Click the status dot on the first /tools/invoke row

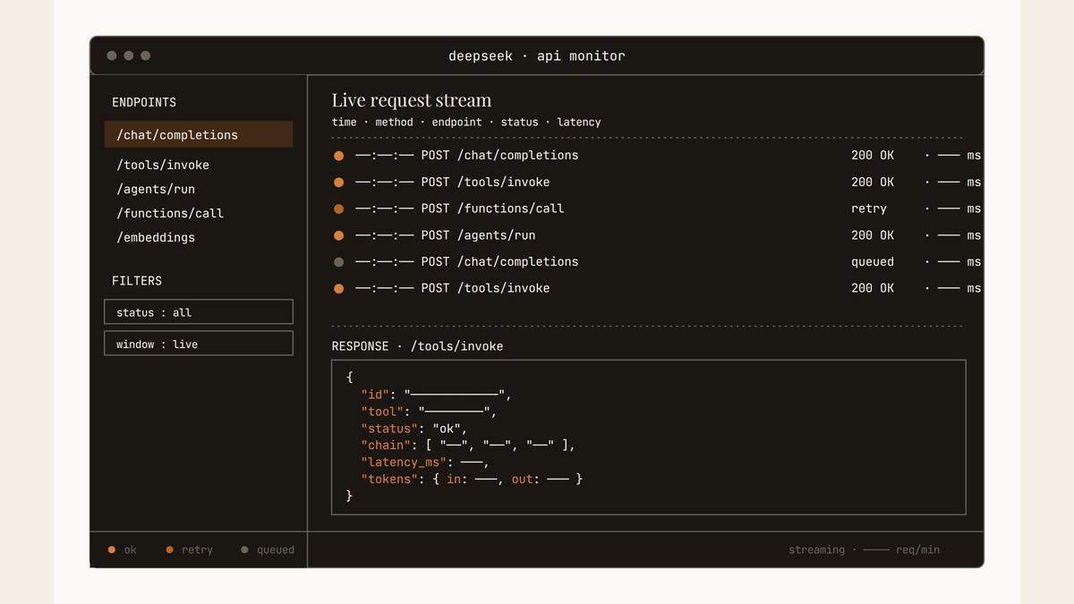338,183
